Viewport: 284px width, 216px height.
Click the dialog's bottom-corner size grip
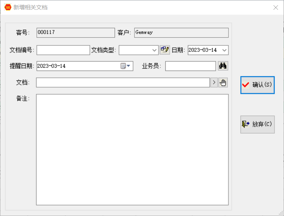point(281,213)
